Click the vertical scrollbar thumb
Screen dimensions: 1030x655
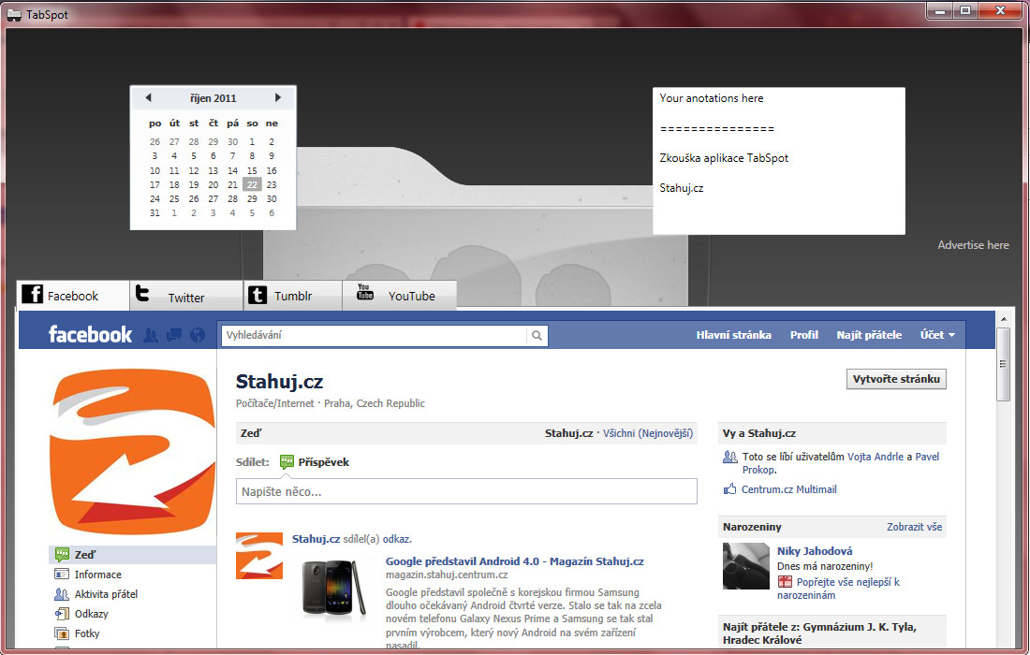1003,364
